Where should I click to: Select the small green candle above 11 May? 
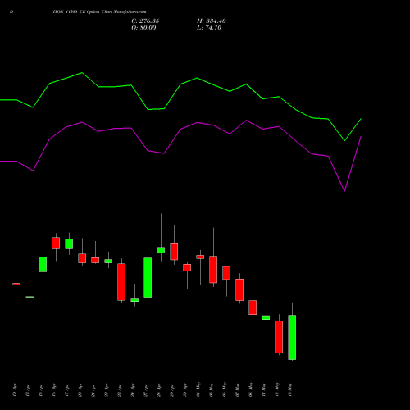pyautogui.click(x=266, y=317)
